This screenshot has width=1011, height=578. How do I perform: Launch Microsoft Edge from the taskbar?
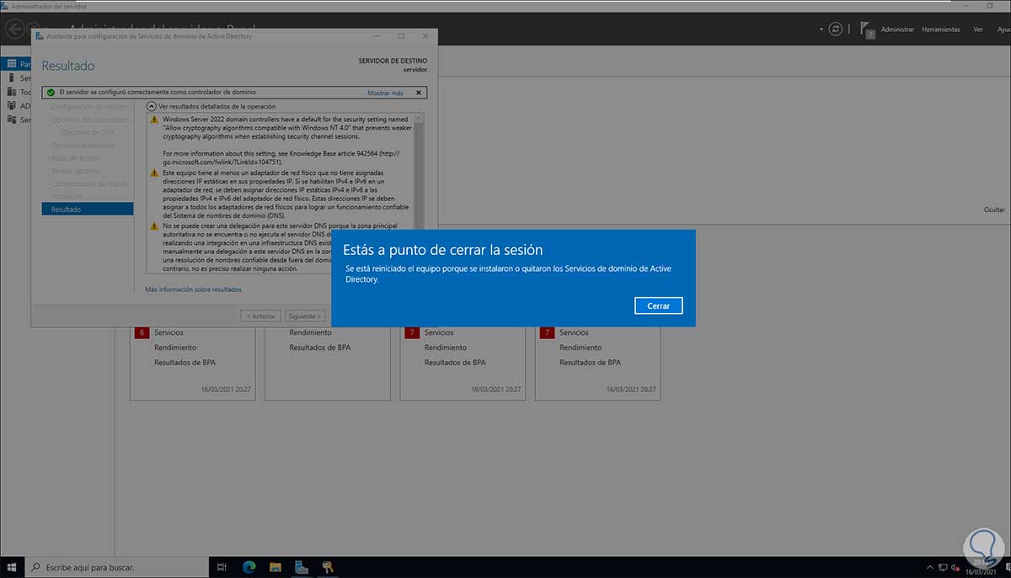click(249, 566)
